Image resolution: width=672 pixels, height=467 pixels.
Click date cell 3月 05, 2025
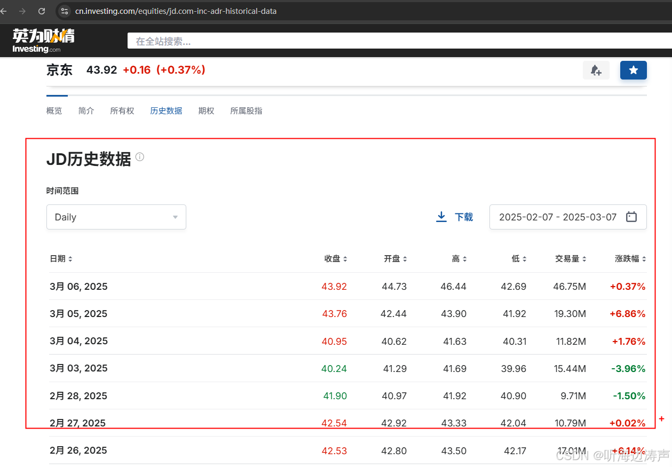point(78,314)
